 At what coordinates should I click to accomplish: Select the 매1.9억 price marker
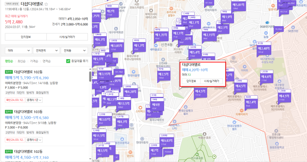pos(227,17)
